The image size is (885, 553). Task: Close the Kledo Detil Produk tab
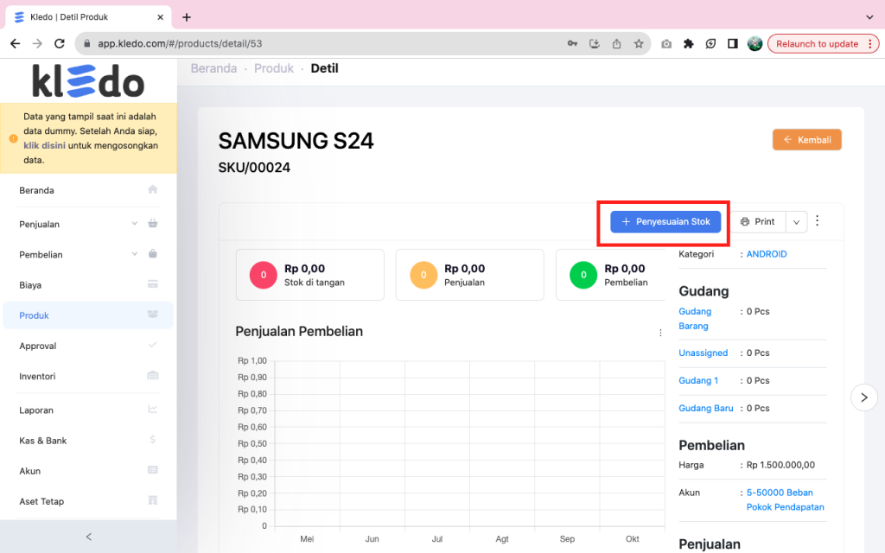click(160, 17)
